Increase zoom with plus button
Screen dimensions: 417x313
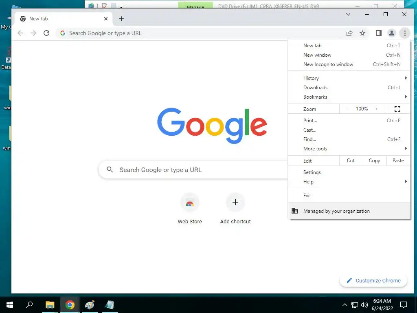pyautogui.click(x=377, y=109)
